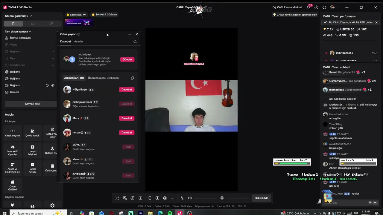Open the profile avatar in the title bar

click(332, 7)
